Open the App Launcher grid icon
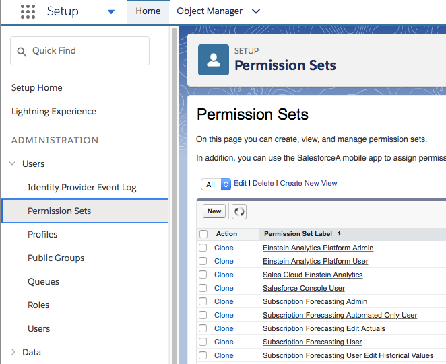 coord(28,11)
